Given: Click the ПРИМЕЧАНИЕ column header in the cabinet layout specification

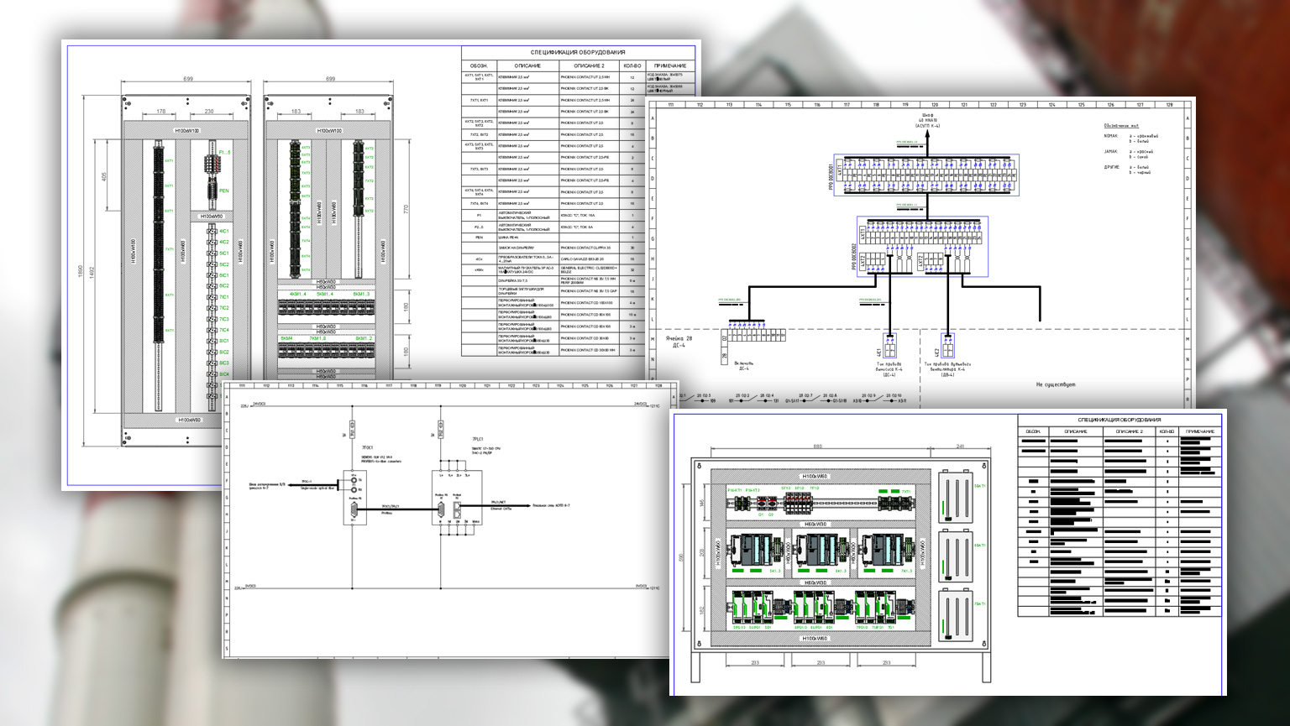Looking at the screenshot, I should click(670, 65).
